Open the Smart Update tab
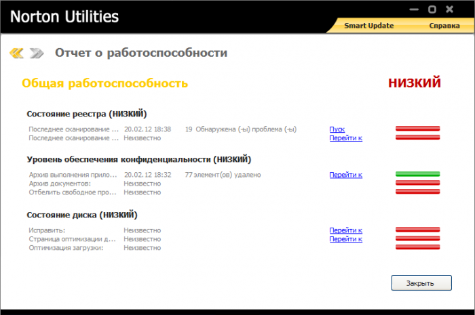Screen dimensions: 475x315 click(368, 26)
